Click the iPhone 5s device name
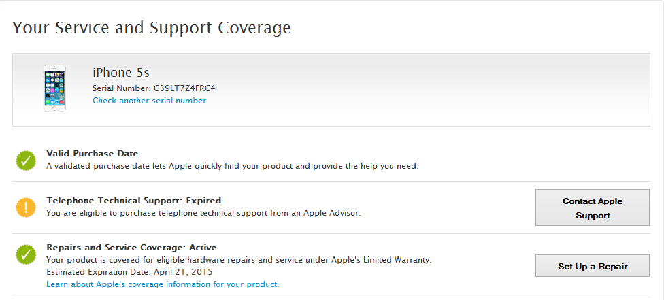664x300 pixels. (x=121, y=73)
